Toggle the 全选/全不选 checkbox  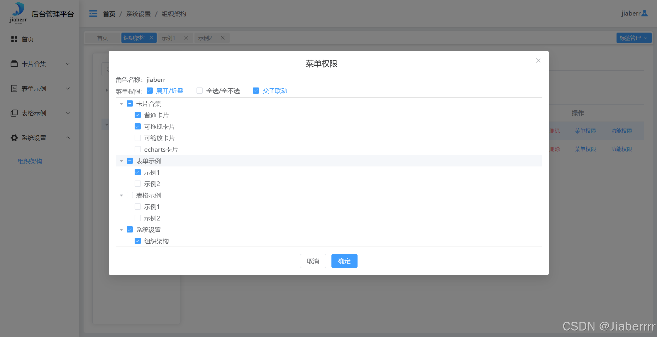199,91
